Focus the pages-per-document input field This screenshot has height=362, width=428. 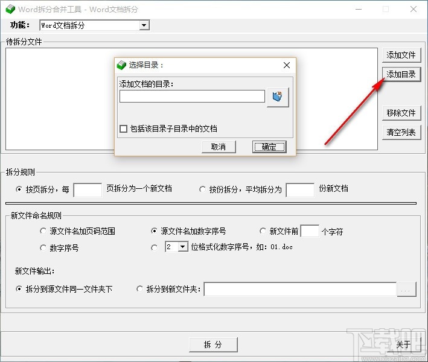(x=88, y=190)
